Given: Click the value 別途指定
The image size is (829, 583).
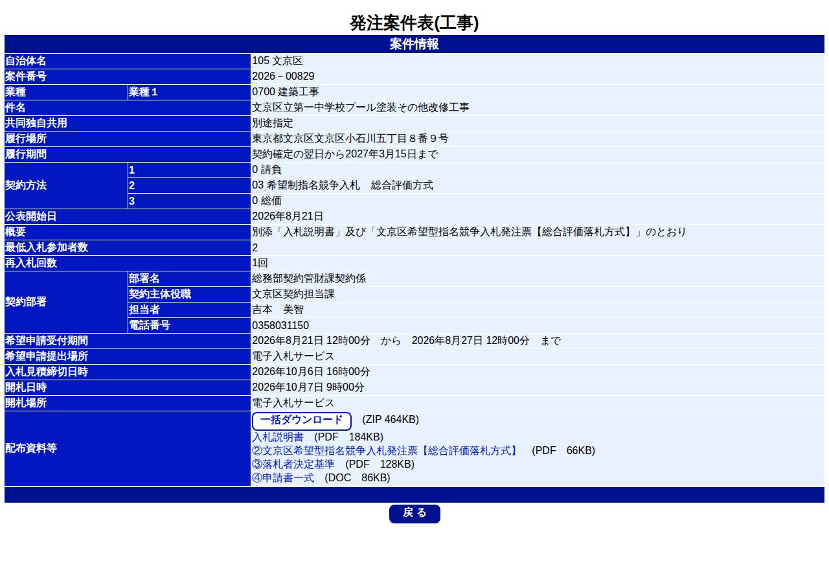Looking at the screenshot, I should (273, 123).
